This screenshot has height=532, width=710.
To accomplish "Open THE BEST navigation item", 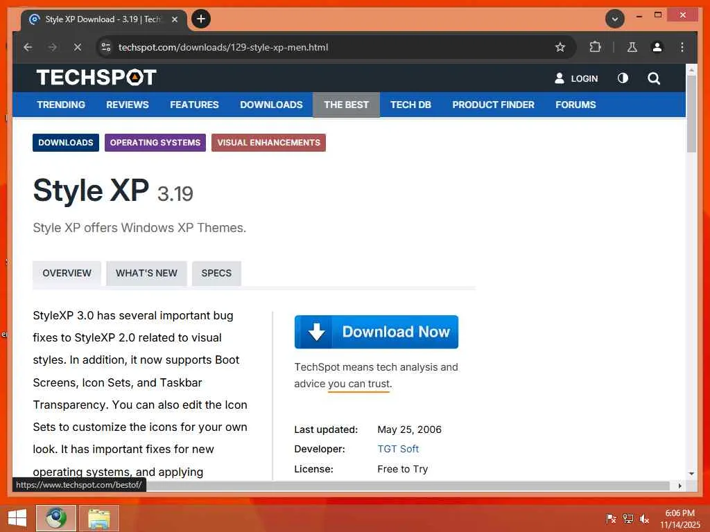I will [347, 105].
